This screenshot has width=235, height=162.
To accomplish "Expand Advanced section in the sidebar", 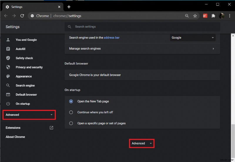I will click(x=29, y=115).
